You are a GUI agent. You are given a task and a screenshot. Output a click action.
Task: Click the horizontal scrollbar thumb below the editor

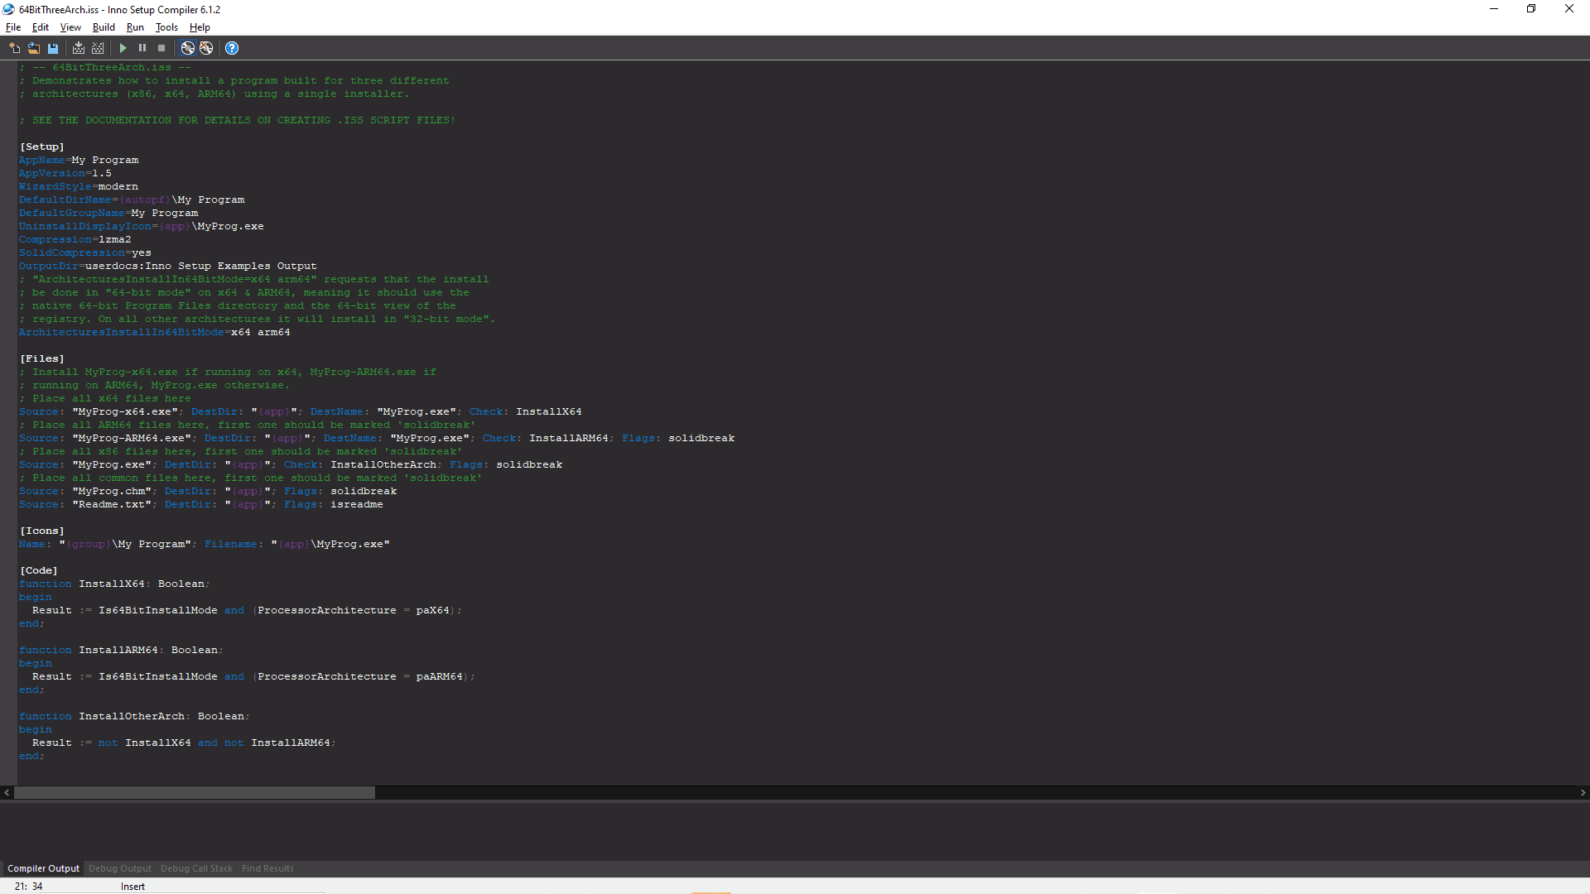(x=195, y=792)
